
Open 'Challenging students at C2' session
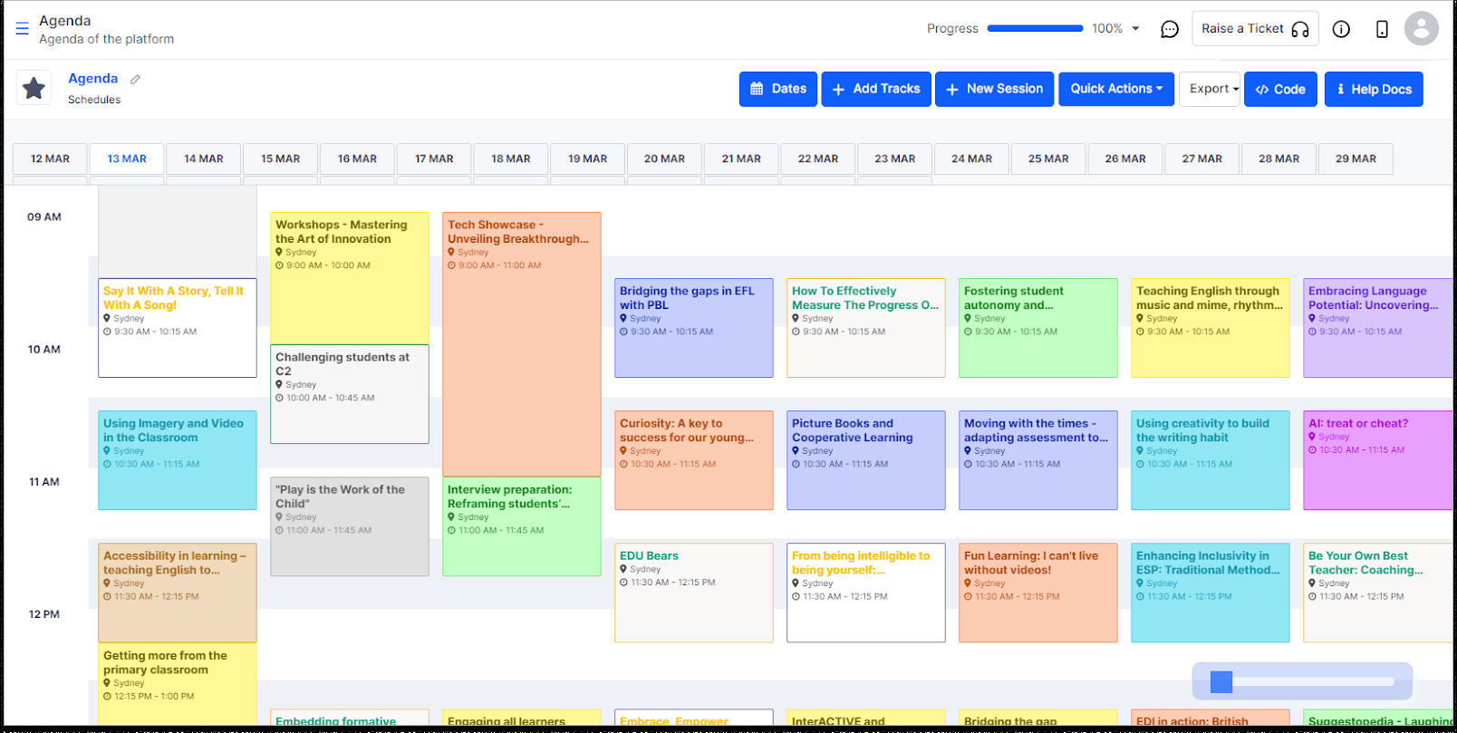pyautogui.click(x=350, y=394)
